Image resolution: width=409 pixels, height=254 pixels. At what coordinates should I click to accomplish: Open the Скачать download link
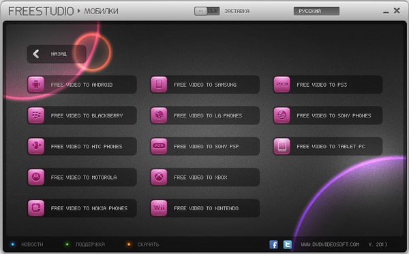148,244
